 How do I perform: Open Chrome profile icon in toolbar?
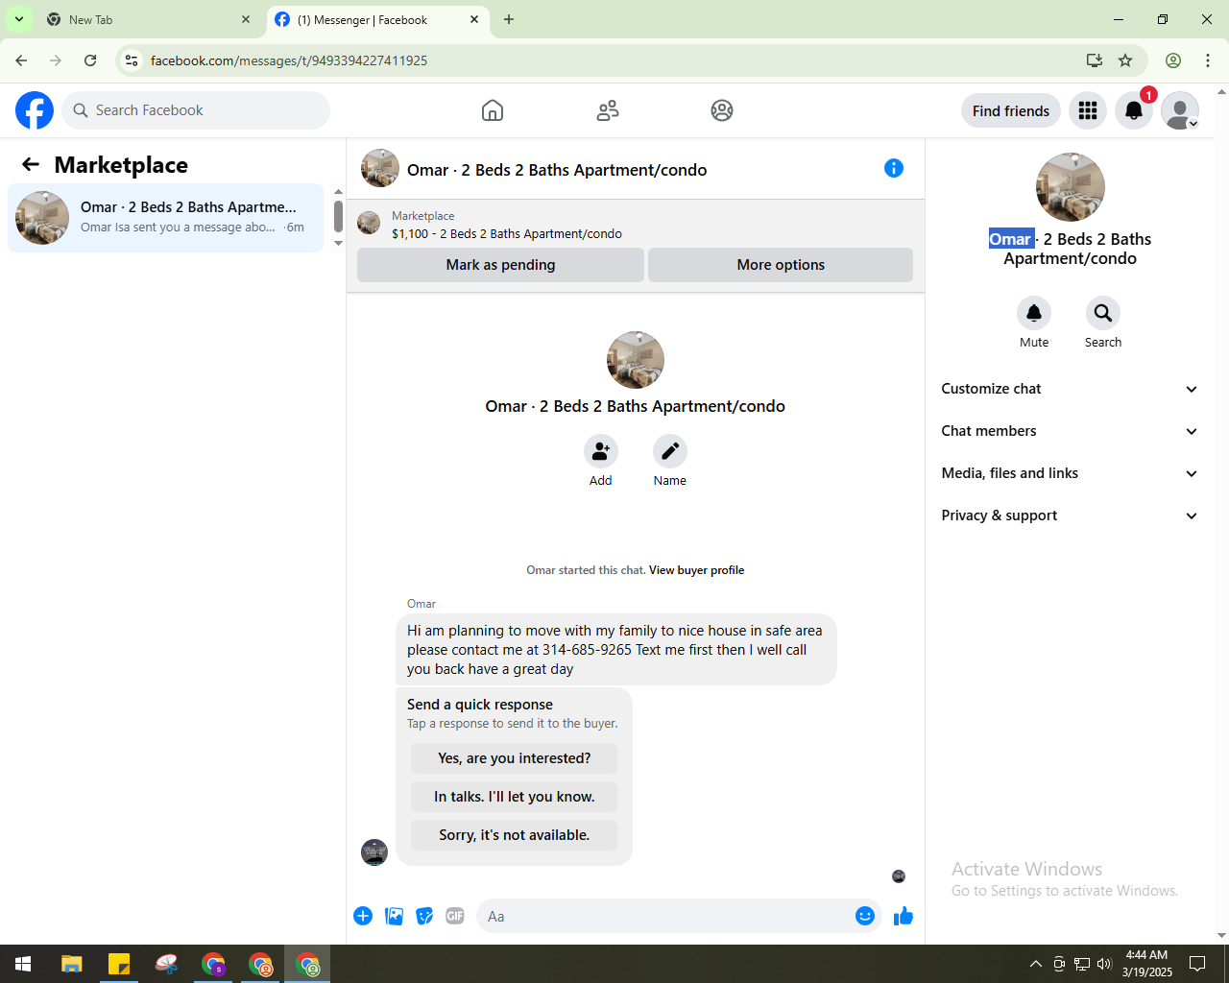click(1173, 60)
